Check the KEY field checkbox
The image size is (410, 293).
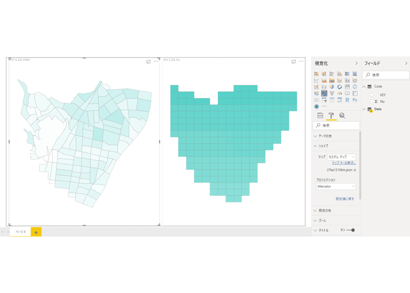(x=371, y=95)
